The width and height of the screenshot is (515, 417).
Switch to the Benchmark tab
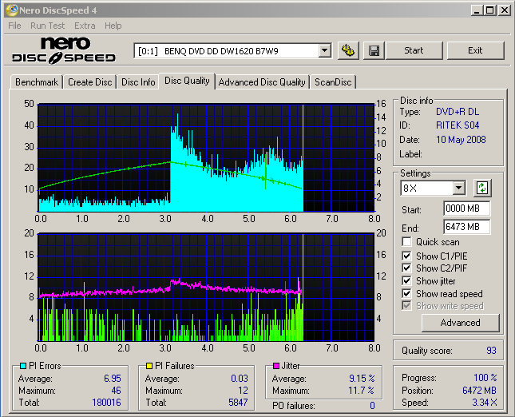pyautogui.click(x=37, y=82)
